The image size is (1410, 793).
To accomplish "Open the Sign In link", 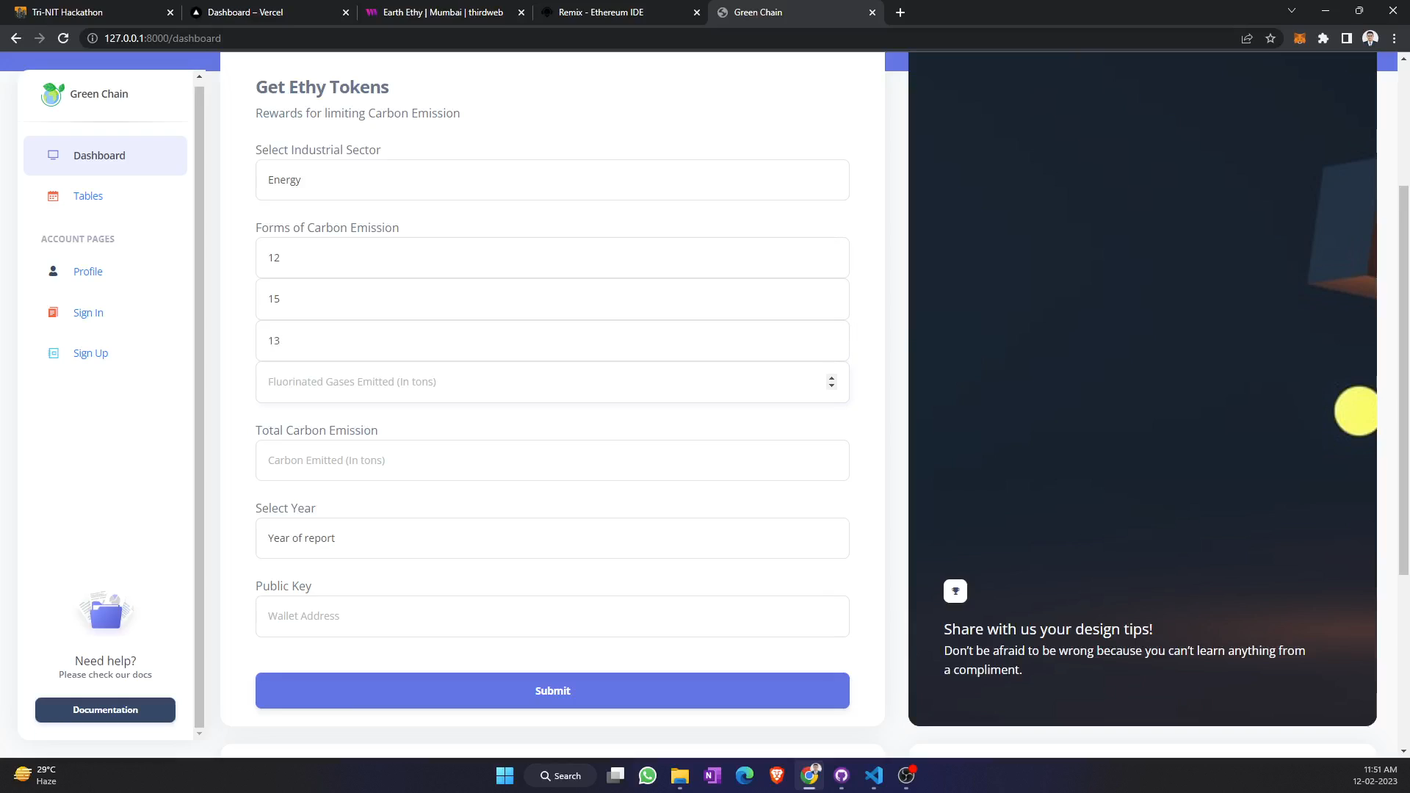I will point(88,313).
